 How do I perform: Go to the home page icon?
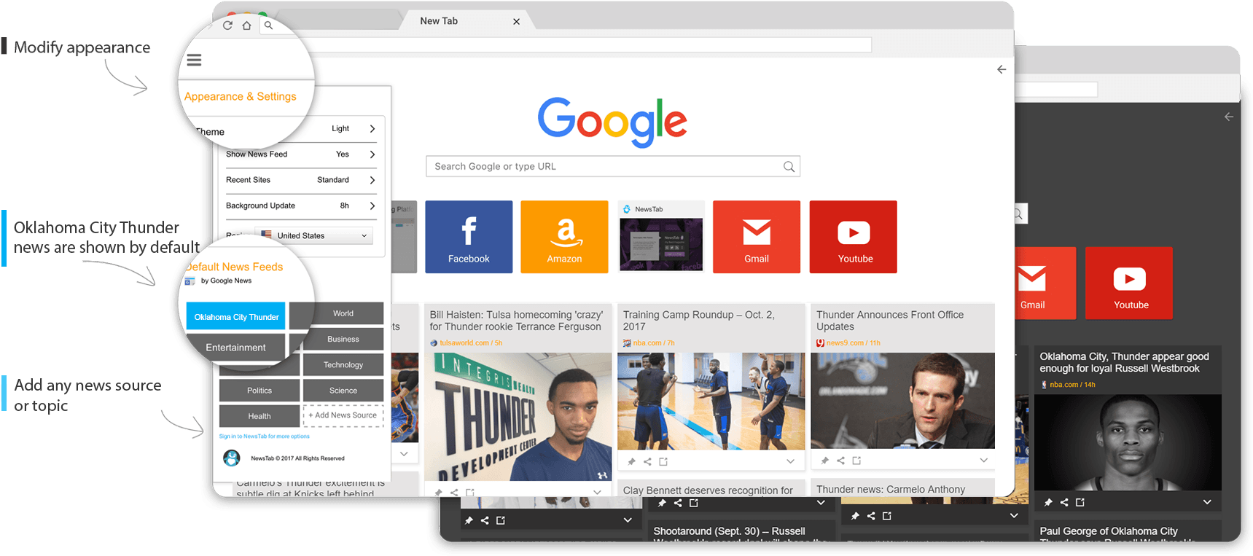247,26
